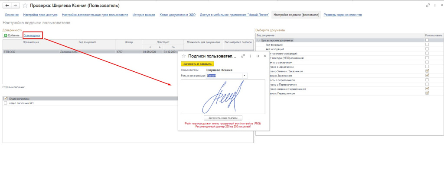Sort by the arrow in Действует с column
This screenshot has height=185, width=444.
pyautogui.click(x=160, y=47)
